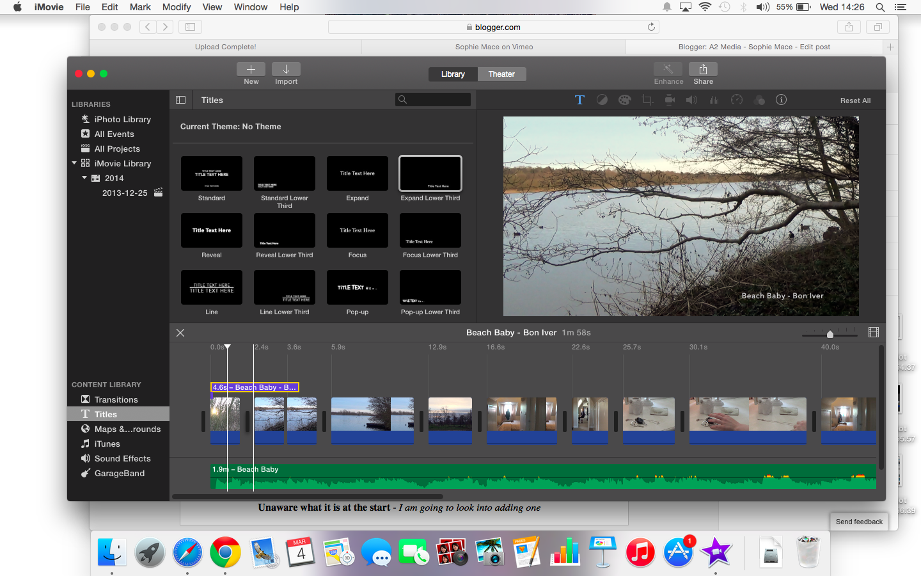Select the yellow Beach Baby title clip
Screen dimensions: 921x576
[x=255, y=387]
